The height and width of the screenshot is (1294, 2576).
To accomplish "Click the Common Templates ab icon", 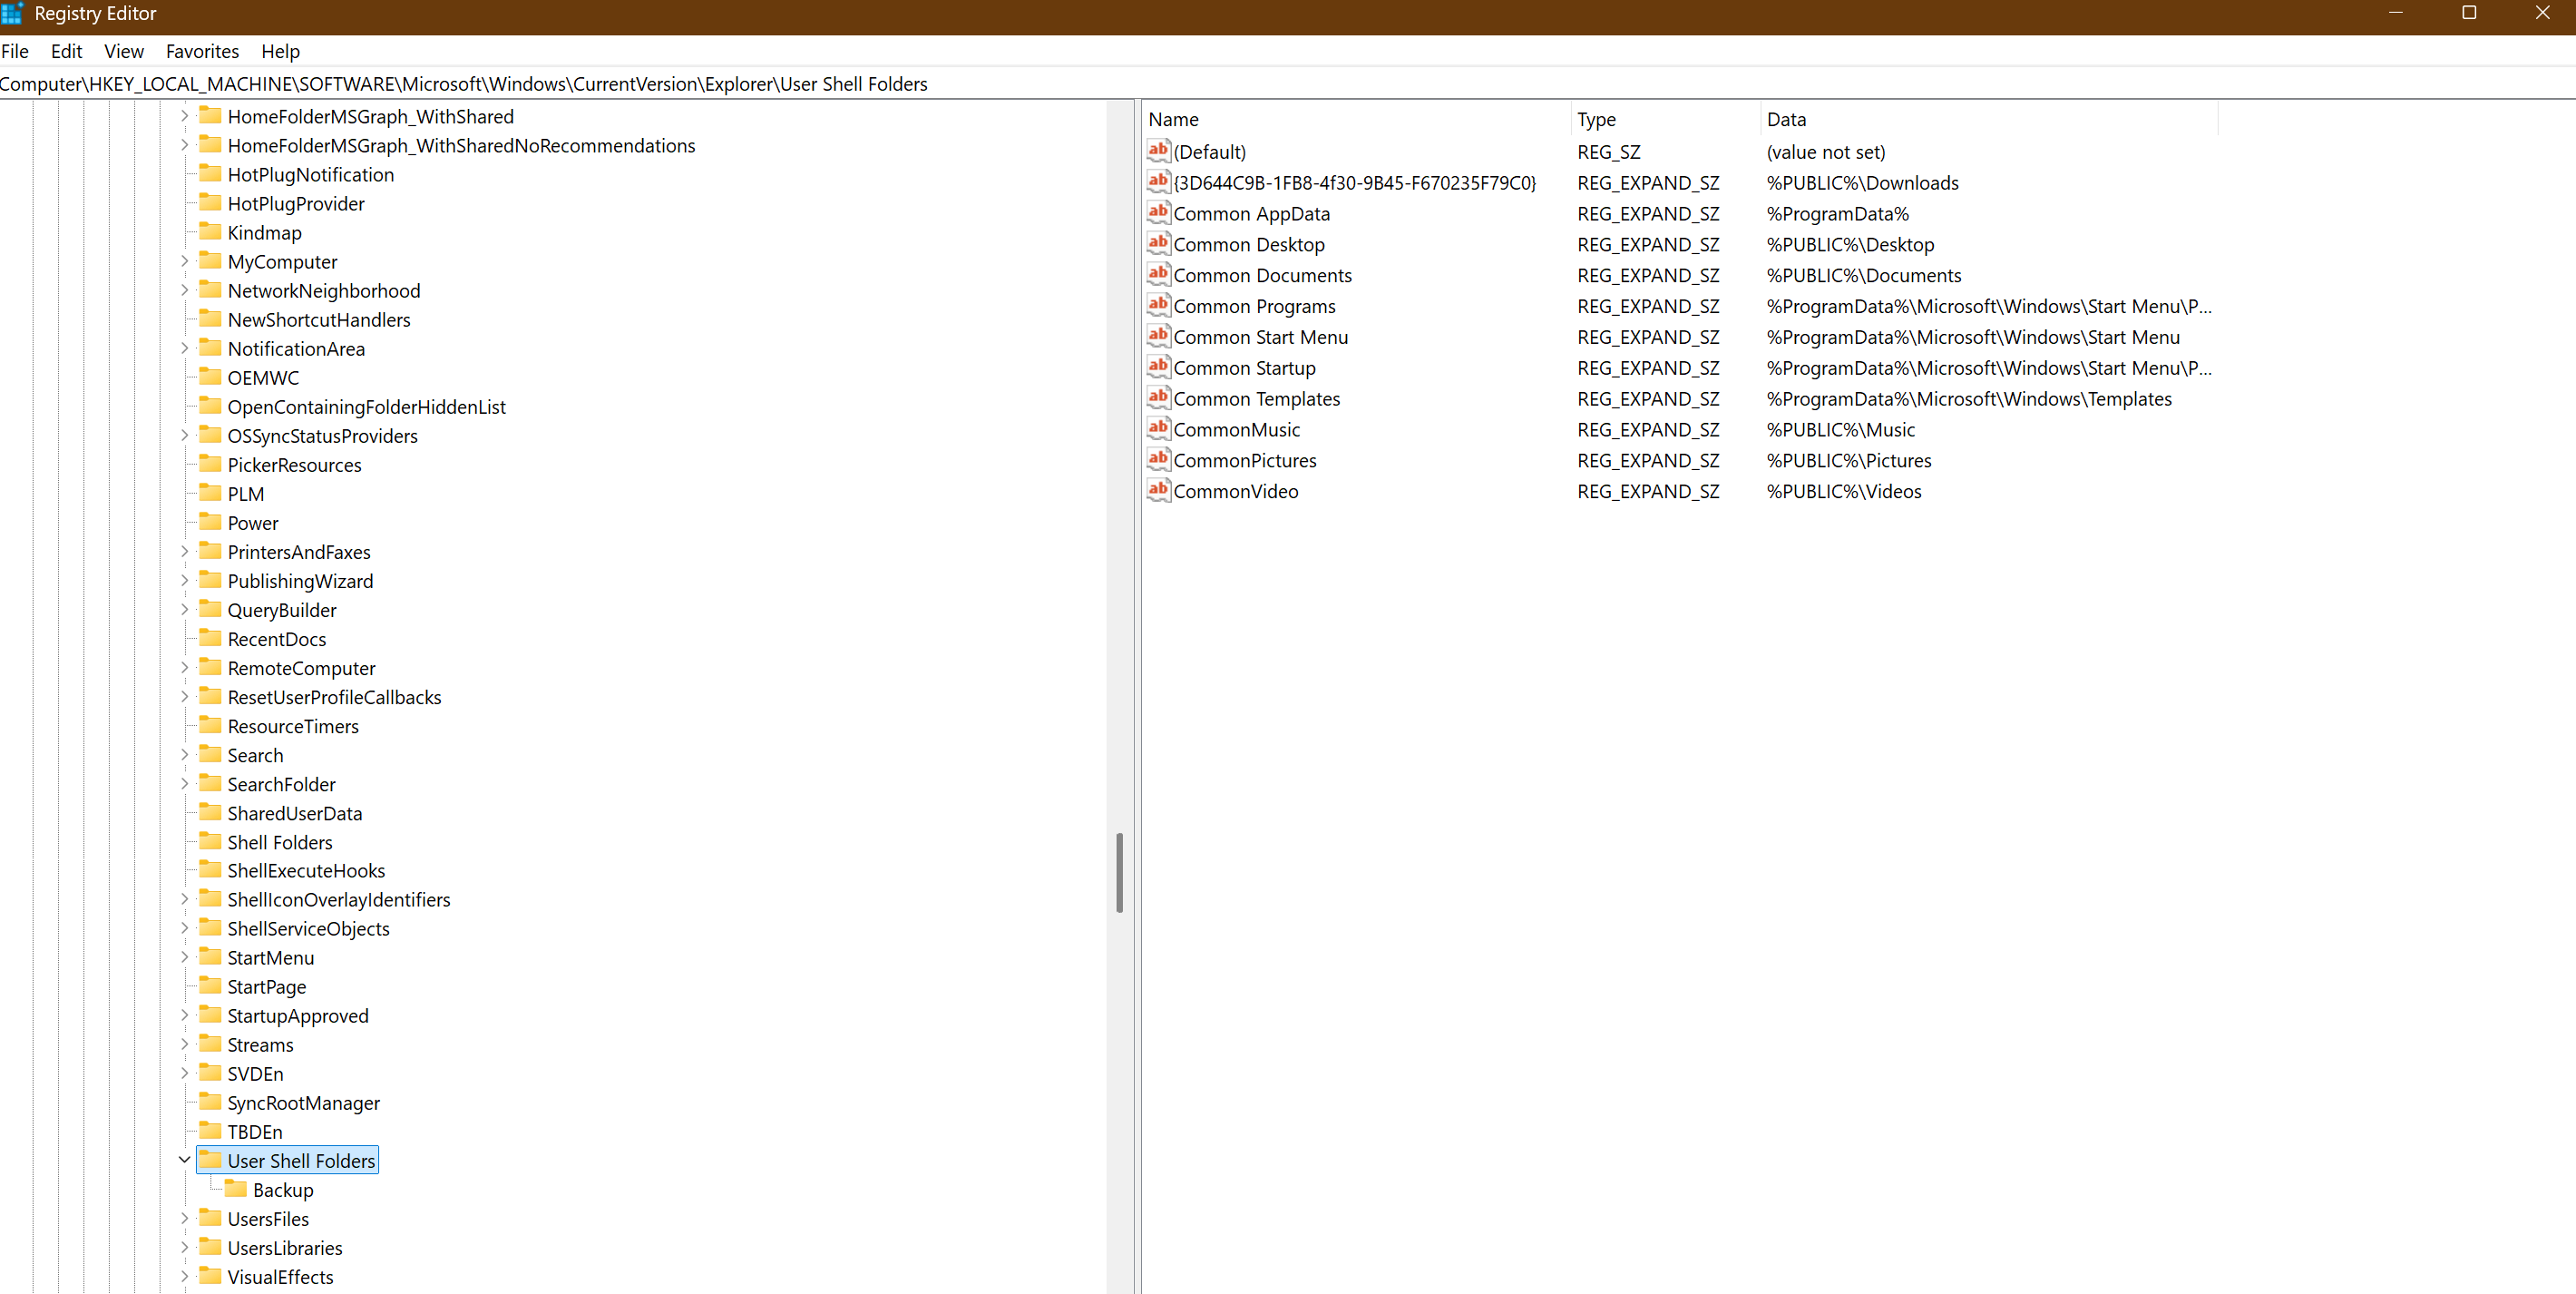I will coord(1158,397).
